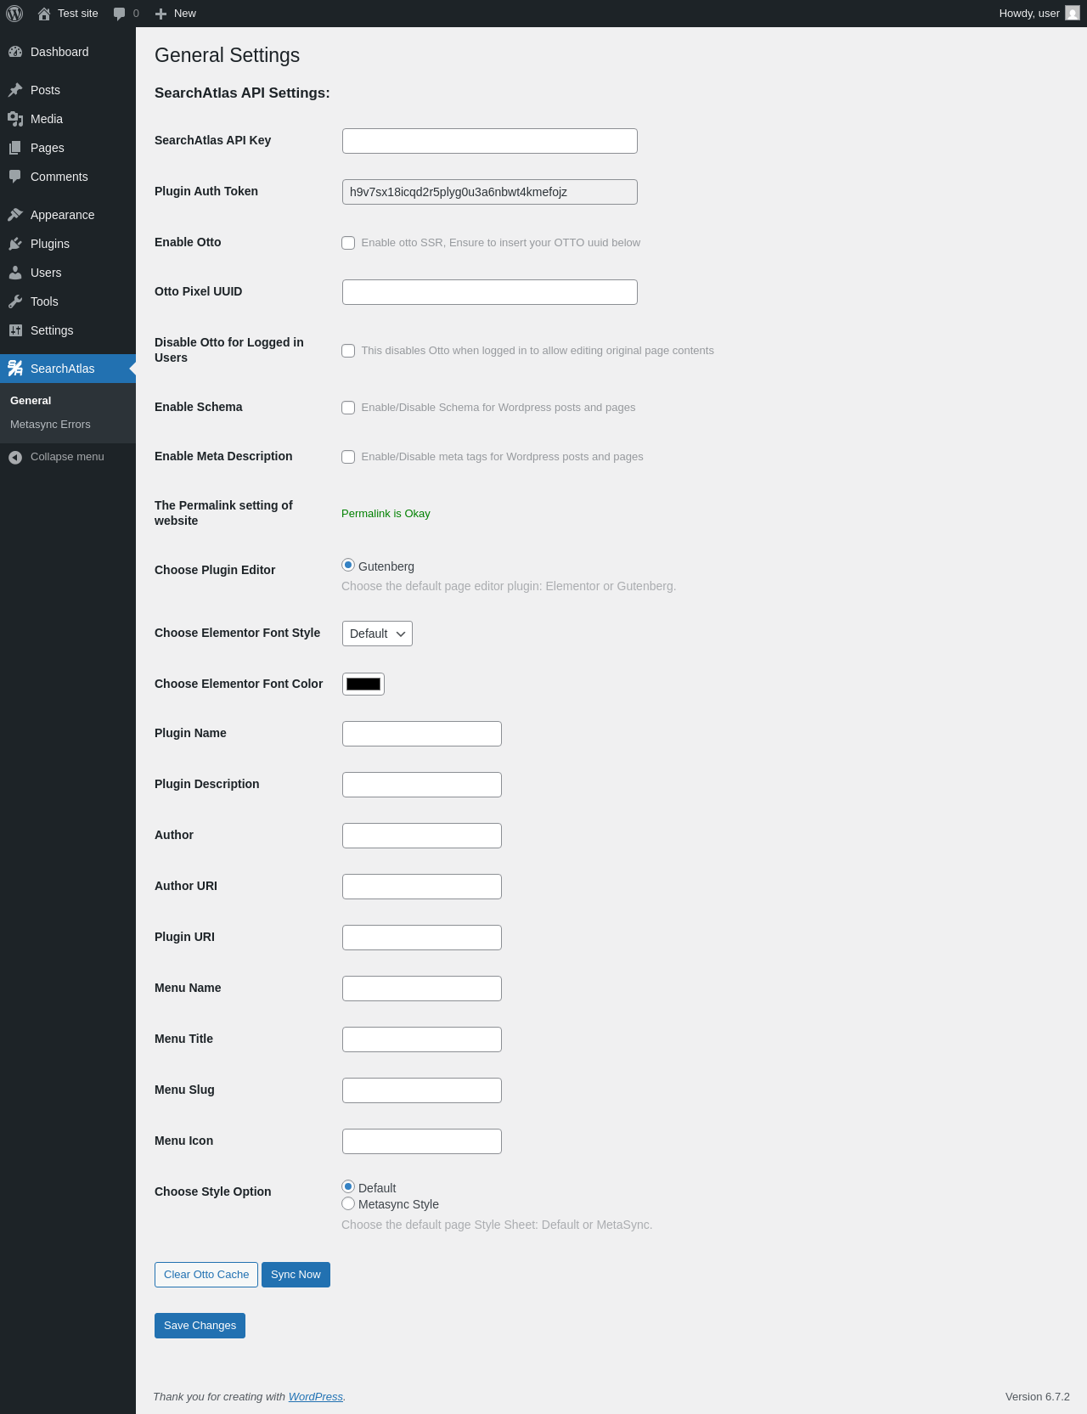Focus the Menu Slug field
The width and height of the screenshot is (1087, 1414).
422,1090
